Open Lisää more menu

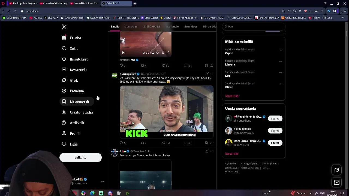point(70,144)
